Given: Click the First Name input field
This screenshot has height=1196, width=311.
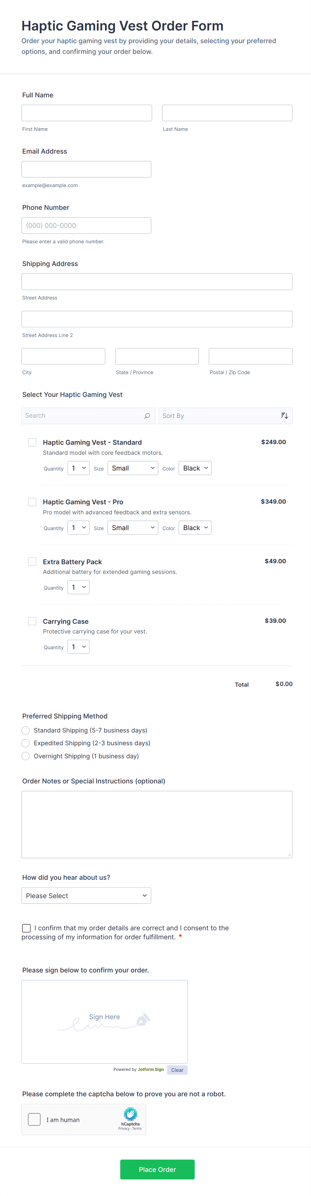Looking at the screenshot, I should (87, 113).
